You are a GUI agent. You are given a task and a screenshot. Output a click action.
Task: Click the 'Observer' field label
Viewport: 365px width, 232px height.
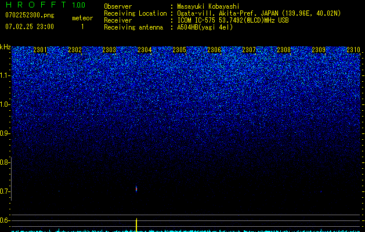tap(118, 6)
